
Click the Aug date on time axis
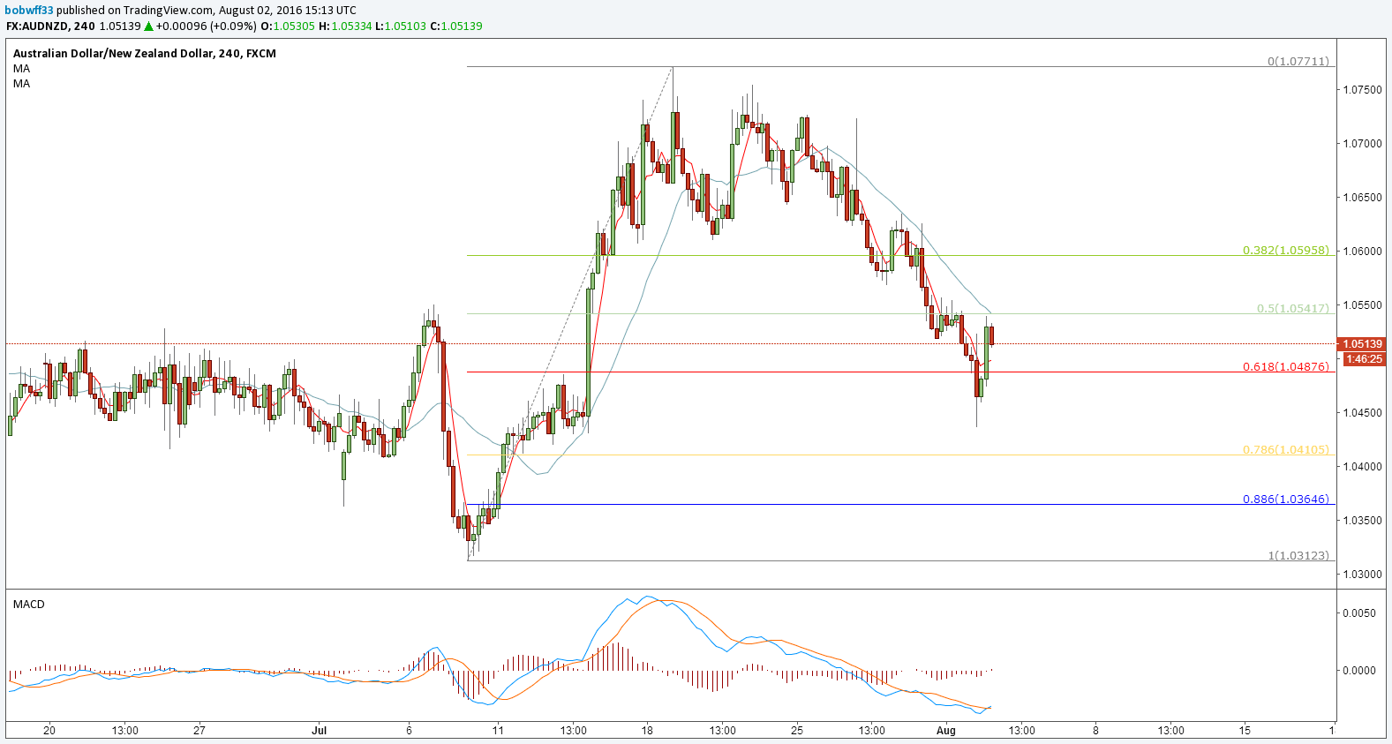(x=946, y=731)
